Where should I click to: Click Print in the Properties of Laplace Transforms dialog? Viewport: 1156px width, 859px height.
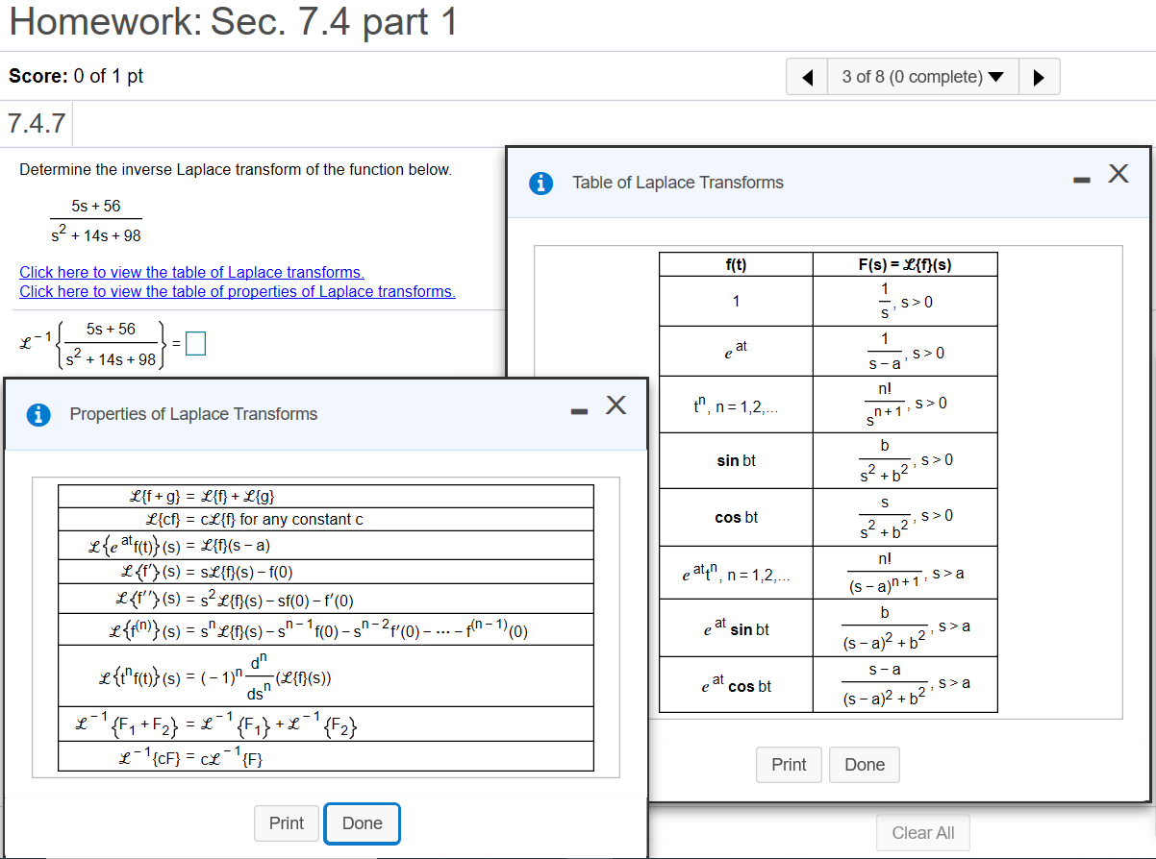click(286, 823)
